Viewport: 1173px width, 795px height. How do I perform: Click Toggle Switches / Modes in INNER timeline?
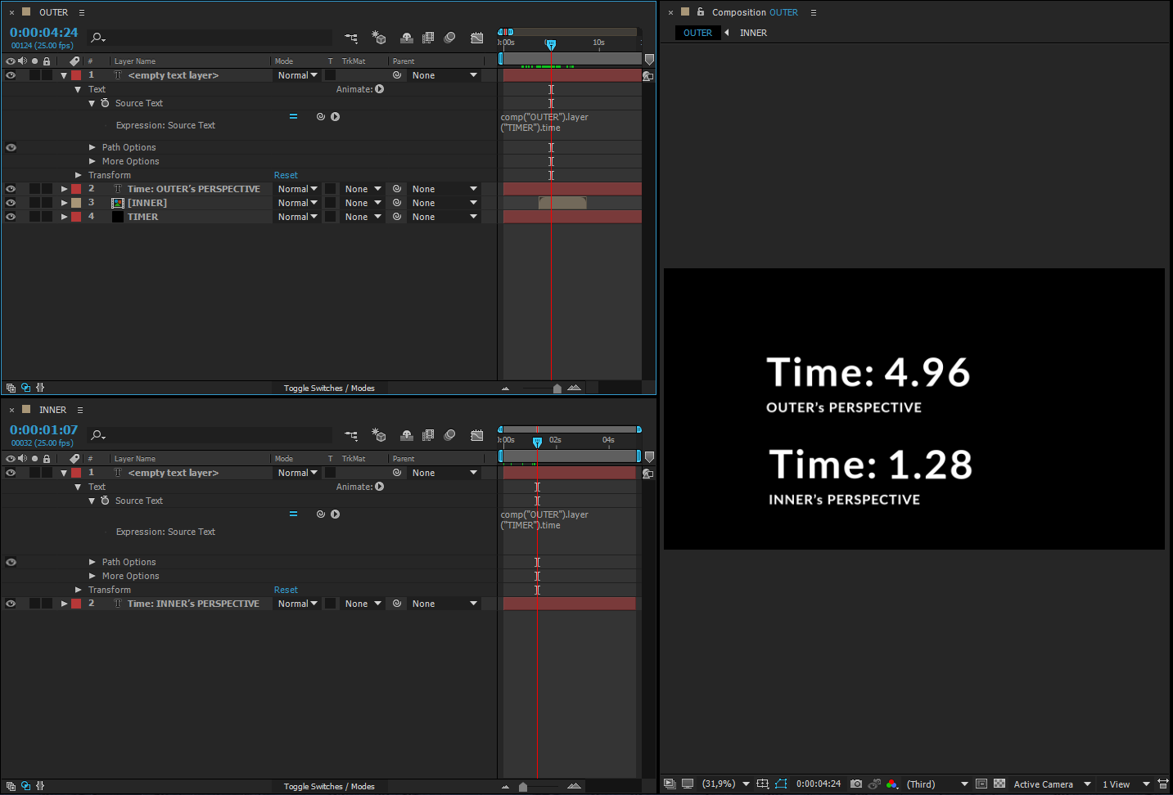tap(329, 786)
